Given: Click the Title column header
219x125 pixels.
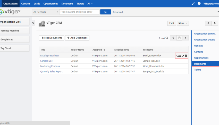Looking at the screenshot, I should coord(43,50).
